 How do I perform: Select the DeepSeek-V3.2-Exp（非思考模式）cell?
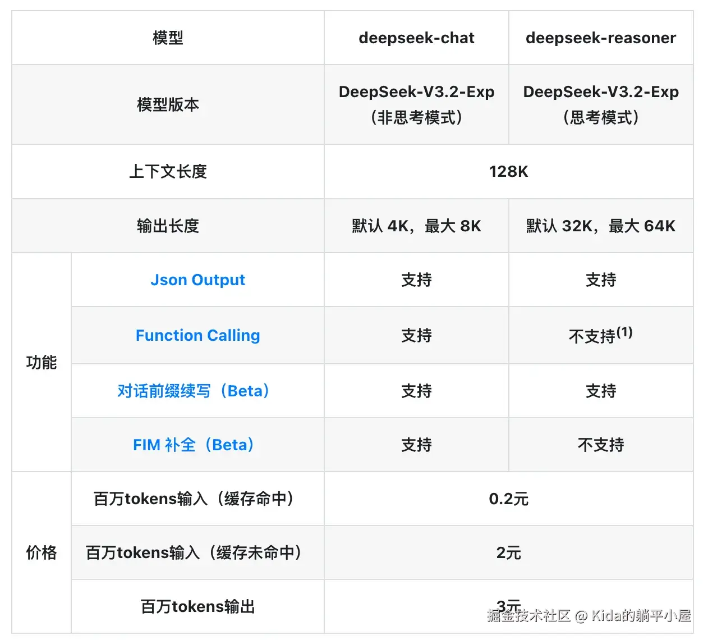pos(416,104)
